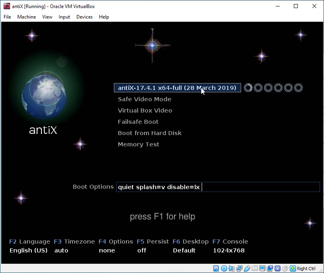The height and width of the screenshot is (273, 324).
Task: Open the optical disc status icon
Action: tap(224, 269)
